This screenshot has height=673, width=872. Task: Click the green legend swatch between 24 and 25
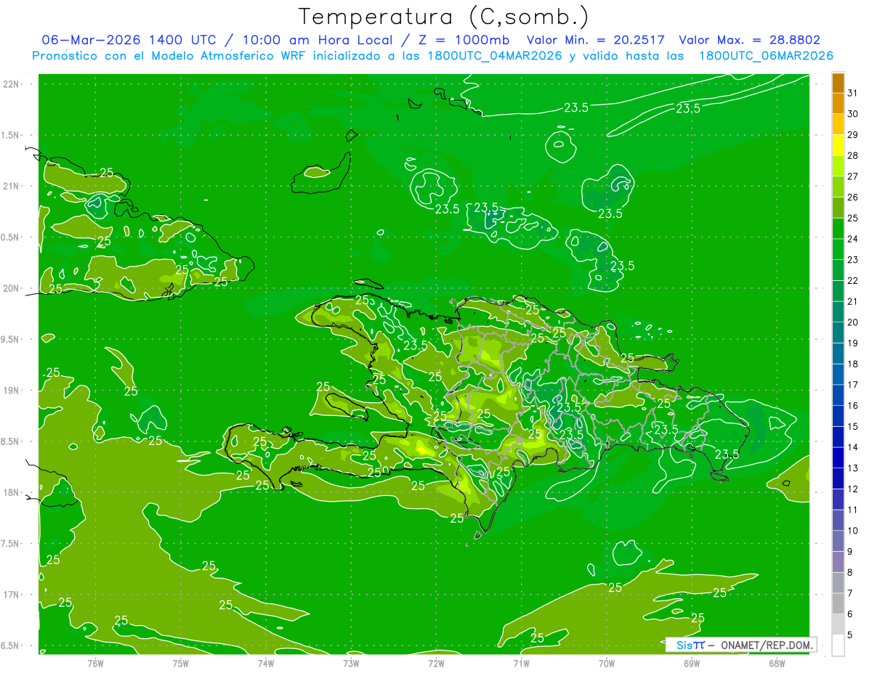838,229
